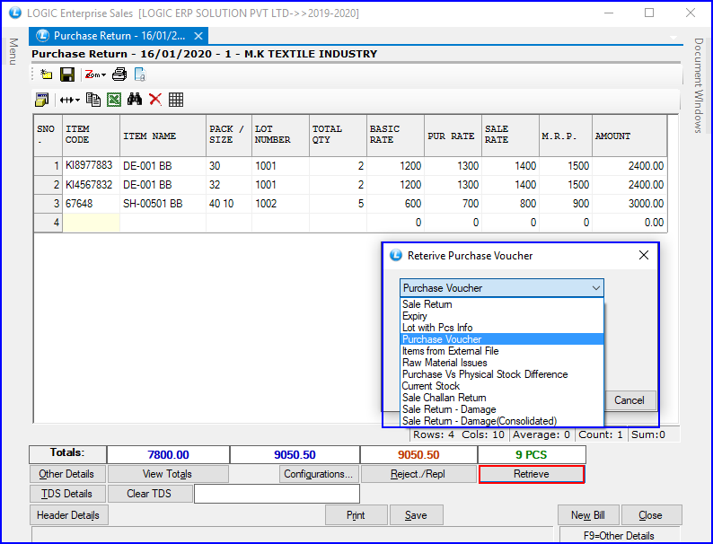Image resolution: width=713 pixels, height=544 pixels.
Task: Select Purchase Vs Physical Stock Difference
Action: tap(502, 374)
